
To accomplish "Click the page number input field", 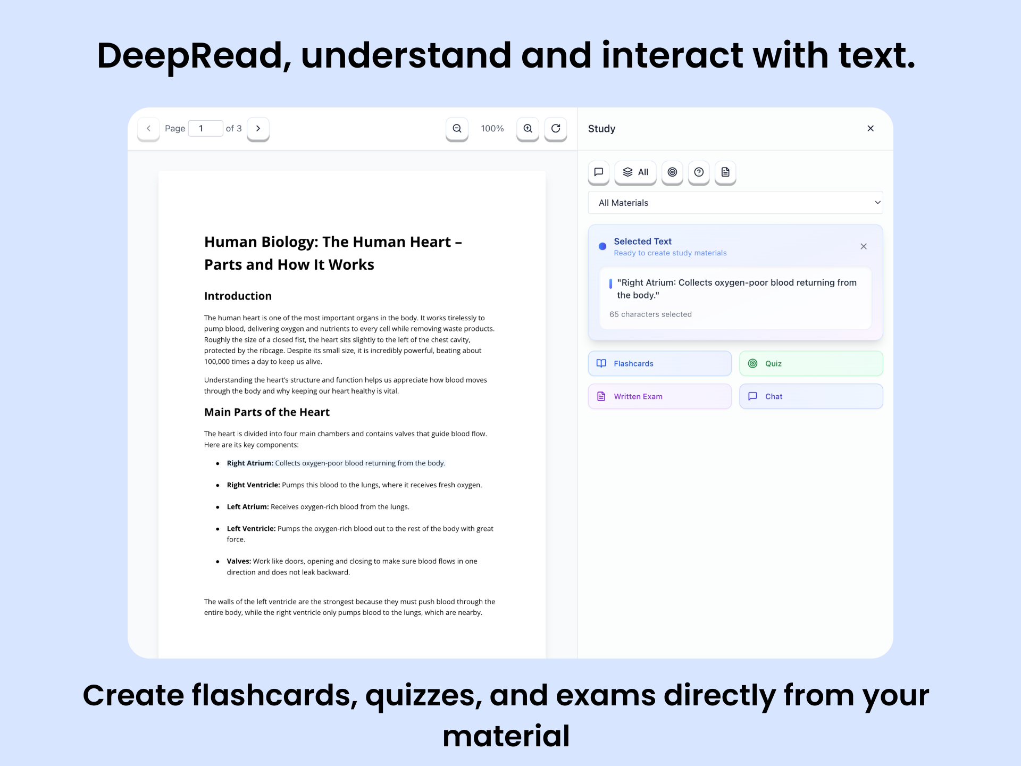I will click(x=205, y=128).
